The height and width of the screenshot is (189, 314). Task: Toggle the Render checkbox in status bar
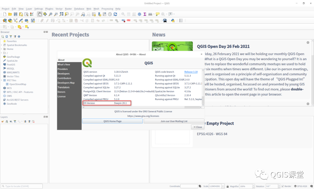coord(283,186)
